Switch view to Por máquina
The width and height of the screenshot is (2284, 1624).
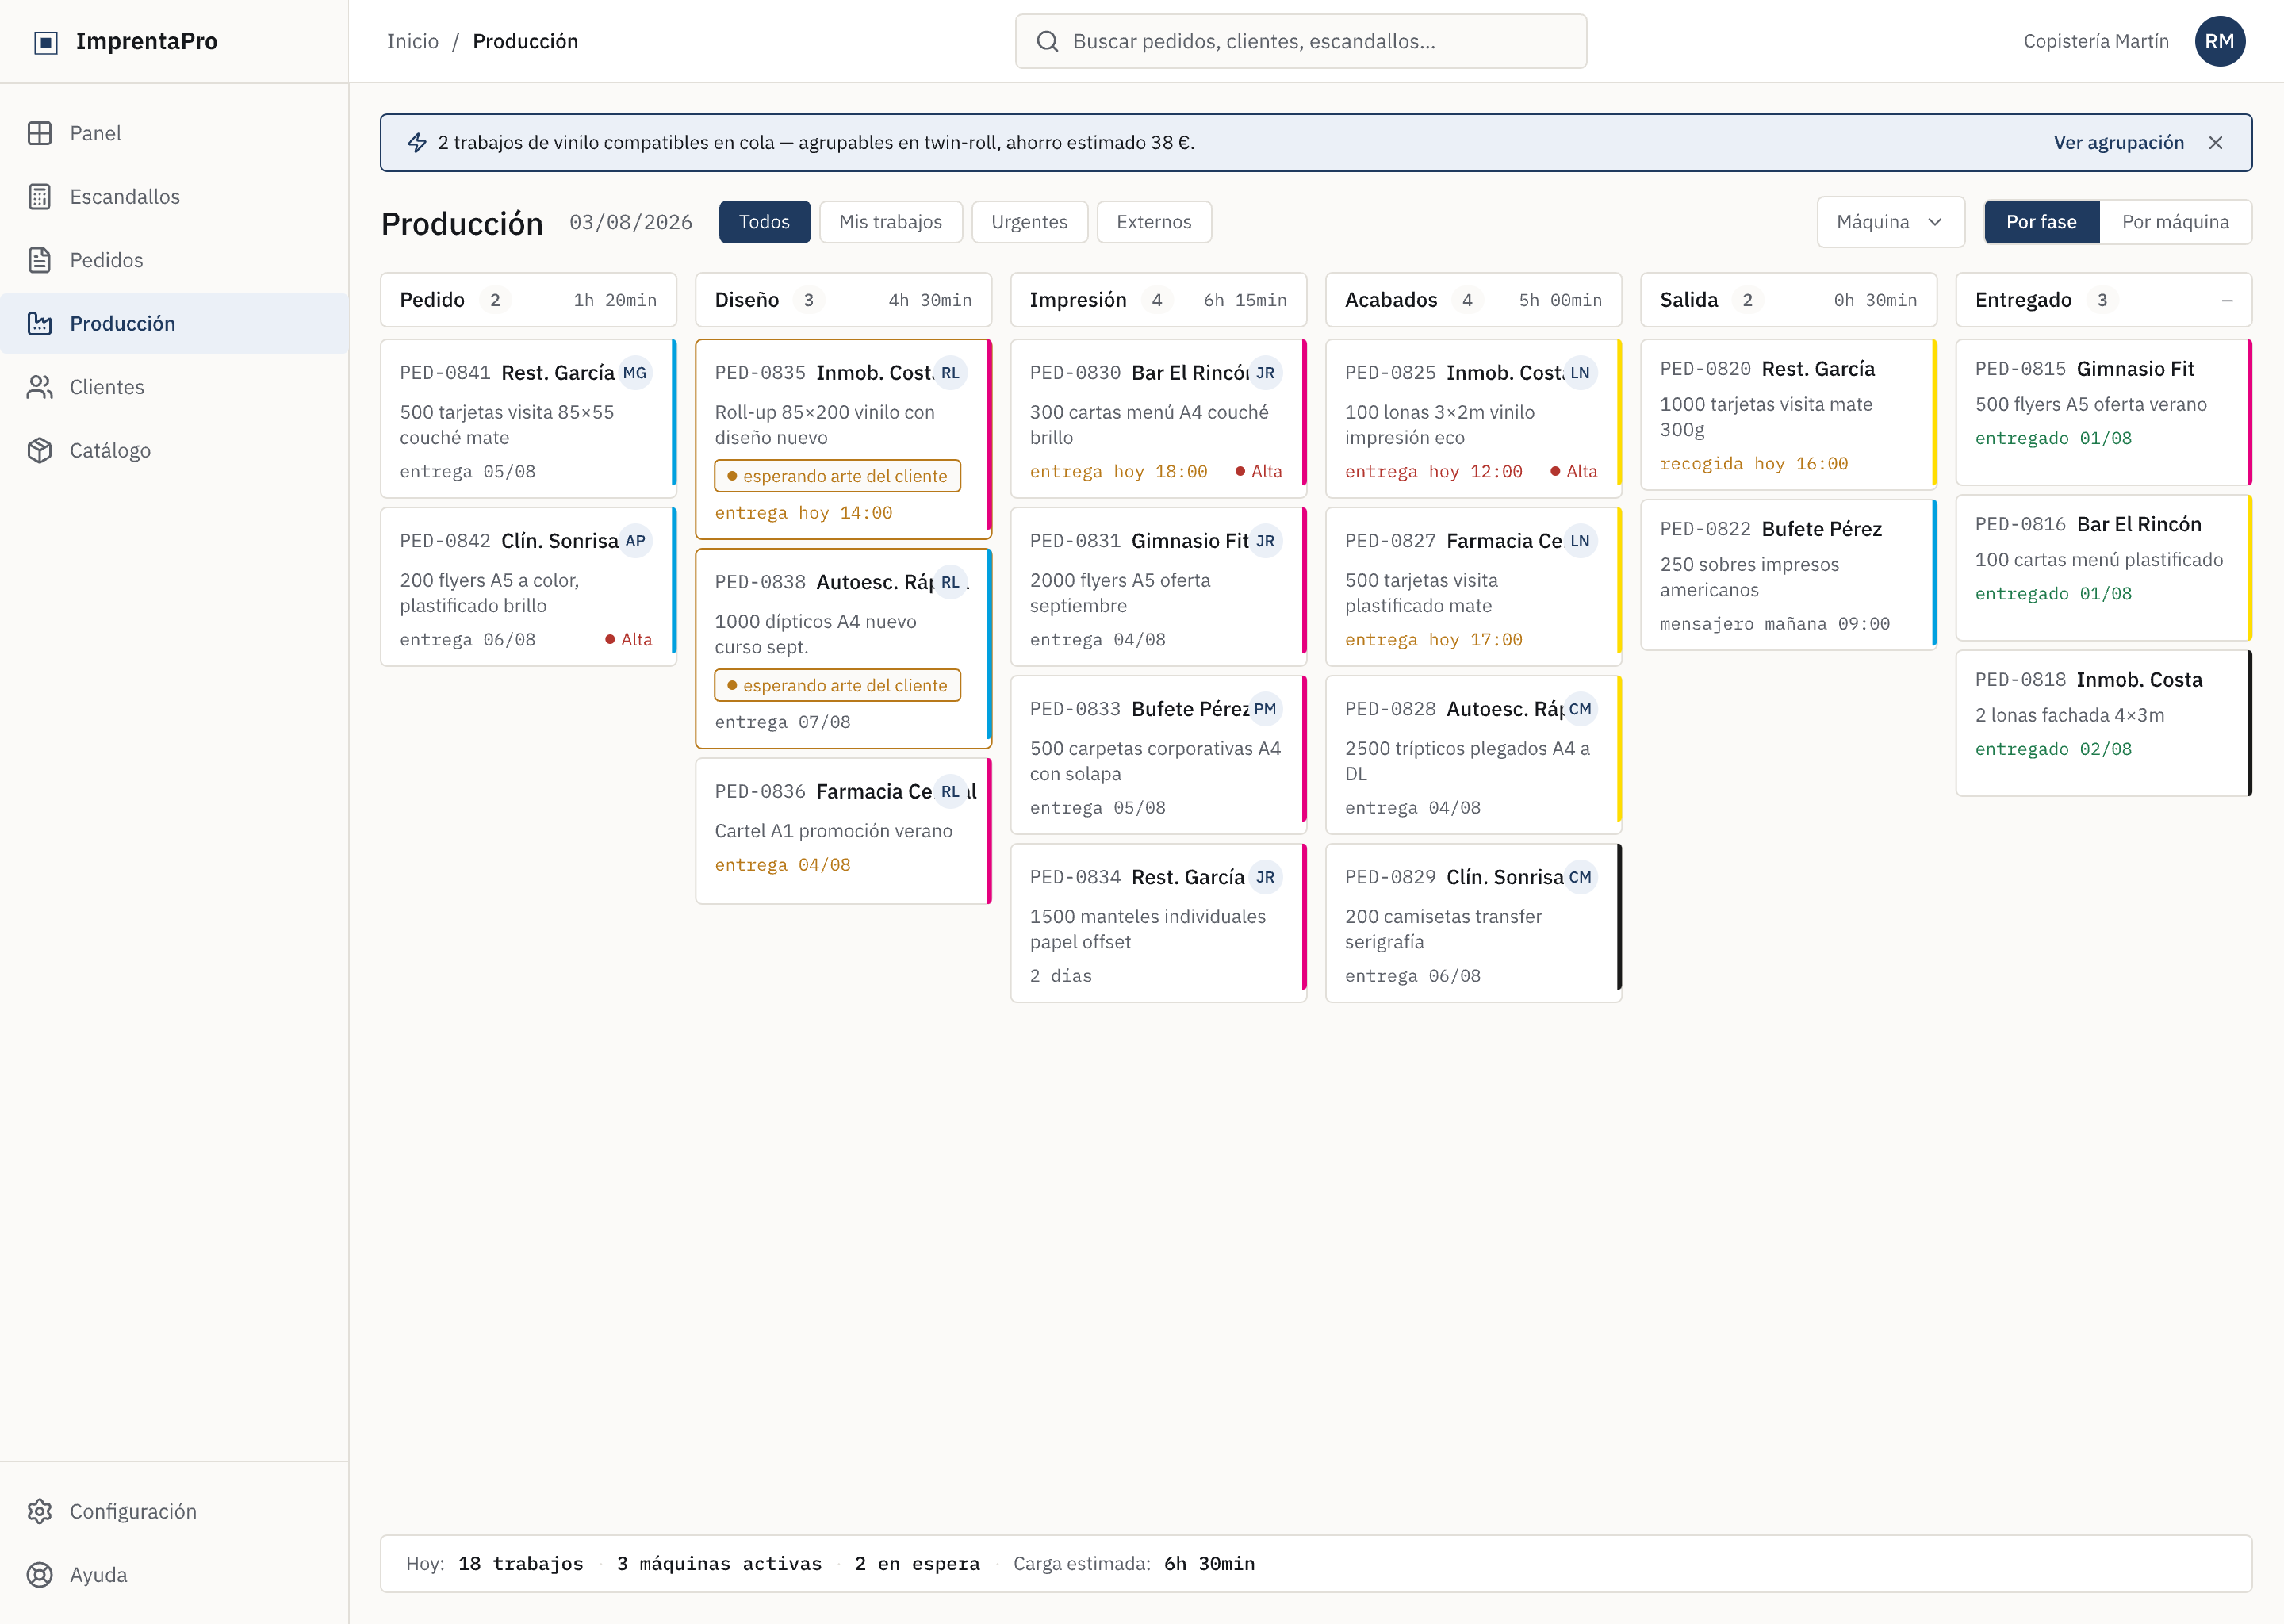[x=2175, y=222]
